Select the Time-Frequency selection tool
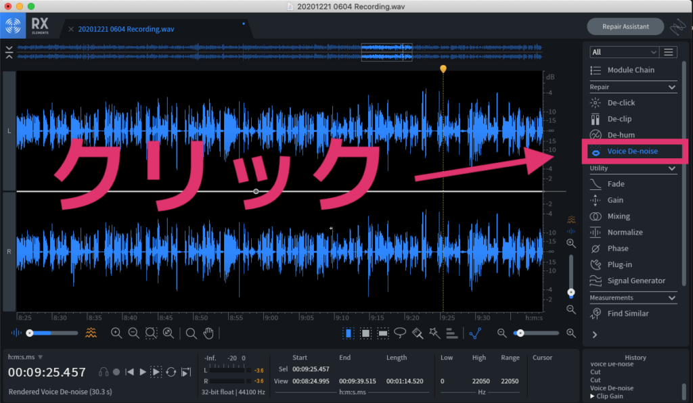693x403 pixels. tap(365, 333)
